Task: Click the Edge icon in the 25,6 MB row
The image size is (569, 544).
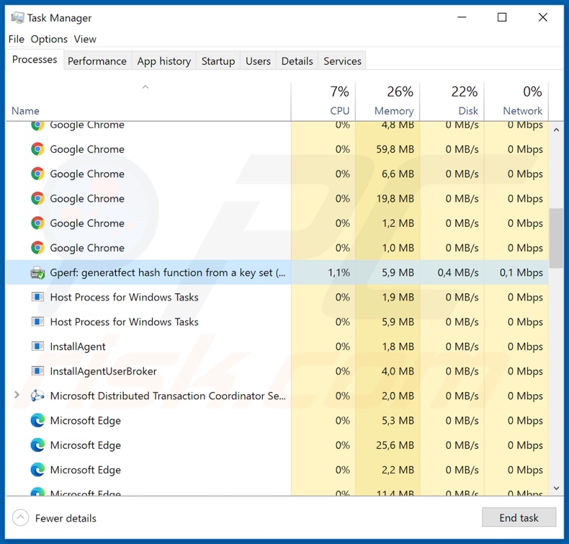Action: click(x=37, y=445)
